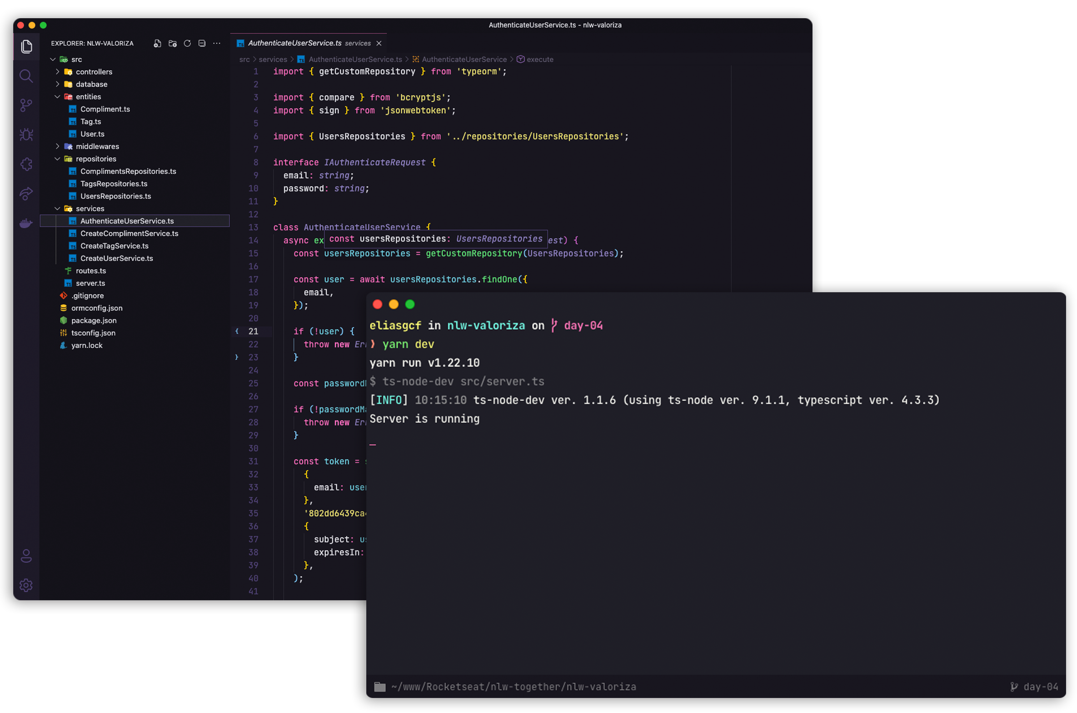Open the Source Control view
This screenshot has width=1077, height=713.
26,105
